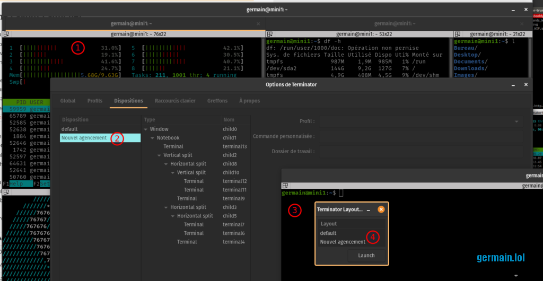Focus the Commande personnalisée field

pos(421,136)
